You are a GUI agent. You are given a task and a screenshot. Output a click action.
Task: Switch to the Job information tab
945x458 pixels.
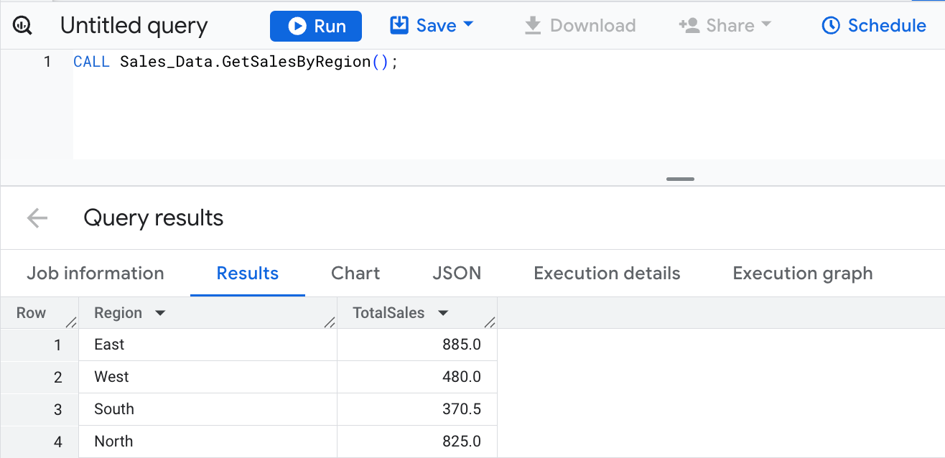point(96,274)
